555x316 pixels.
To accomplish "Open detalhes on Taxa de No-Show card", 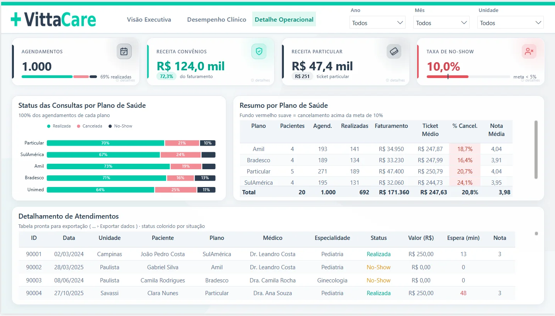I will [530, 80].
